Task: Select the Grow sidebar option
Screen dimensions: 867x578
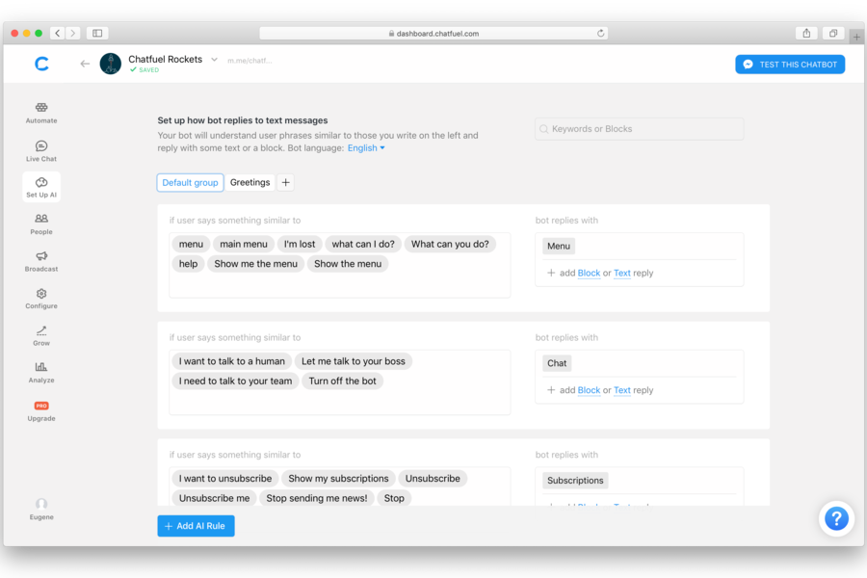Action: [x=41, y=335]
